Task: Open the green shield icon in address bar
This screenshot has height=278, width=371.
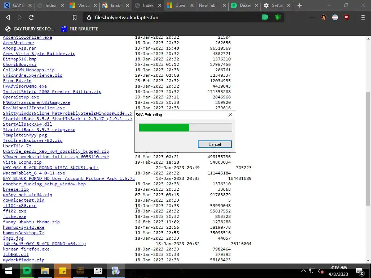Action: point(278,17)
